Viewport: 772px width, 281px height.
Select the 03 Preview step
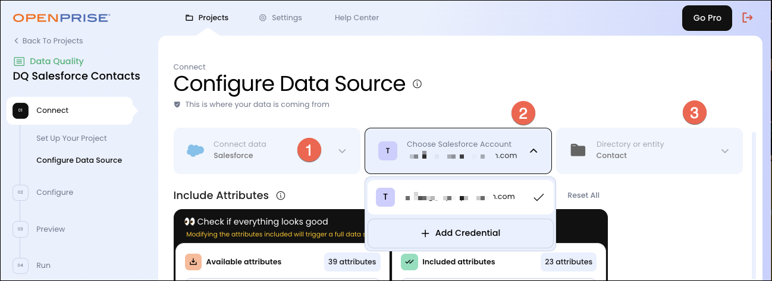[39, 229]
